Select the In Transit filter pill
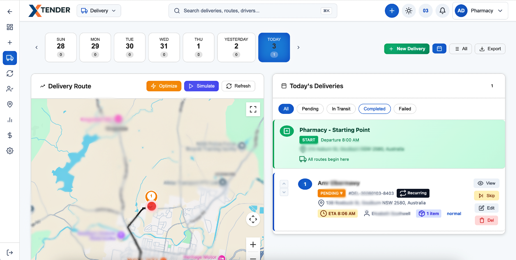The height and width of the screenshot is (260, 516). 341,109
